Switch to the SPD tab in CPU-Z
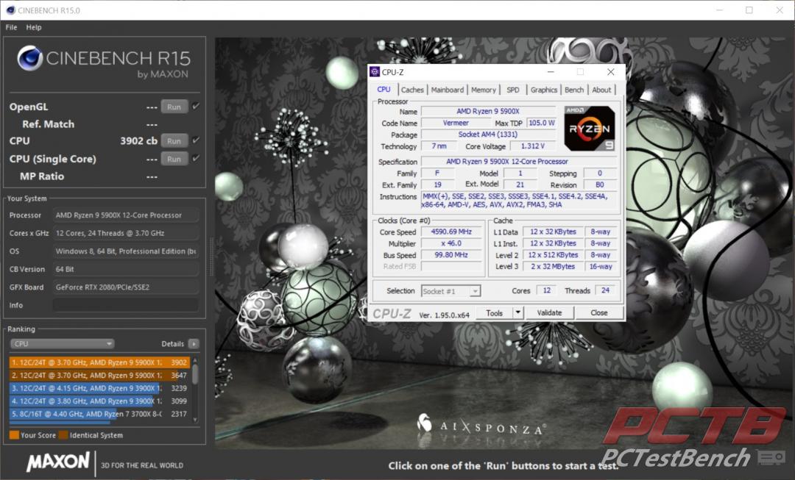This screenshot has width=795, height=480. pyautogui.click(x=512, y=90)
